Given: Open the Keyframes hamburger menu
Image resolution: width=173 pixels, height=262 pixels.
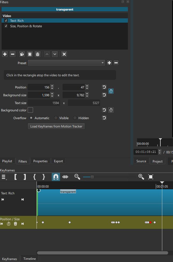Looking at the screenshot, I should pyautogui.click(x=4, y=177).
